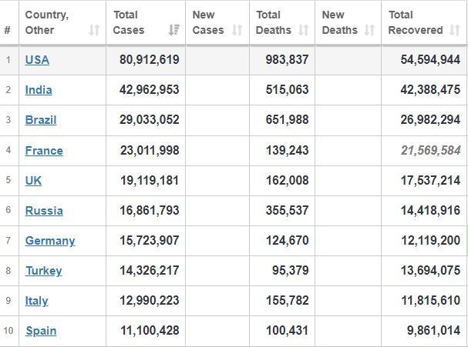Open the Germany country link
The image size is (468, 347).
pyautogui.click(x=50, y=241)
